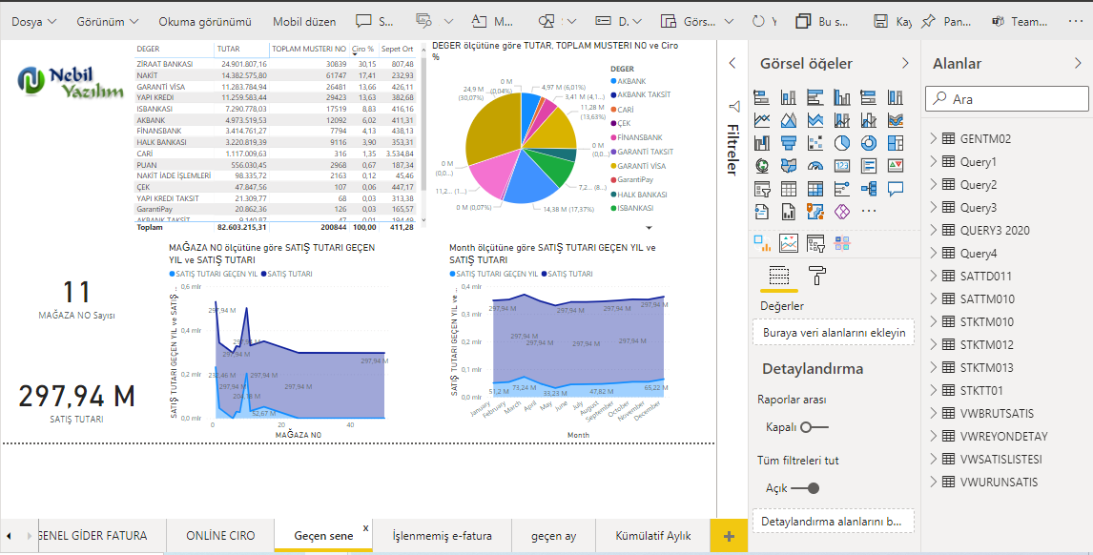Turn off Tüm filtreleri tut switch
The width and height of the screenshot is (1093, 555).
(805, 488)
